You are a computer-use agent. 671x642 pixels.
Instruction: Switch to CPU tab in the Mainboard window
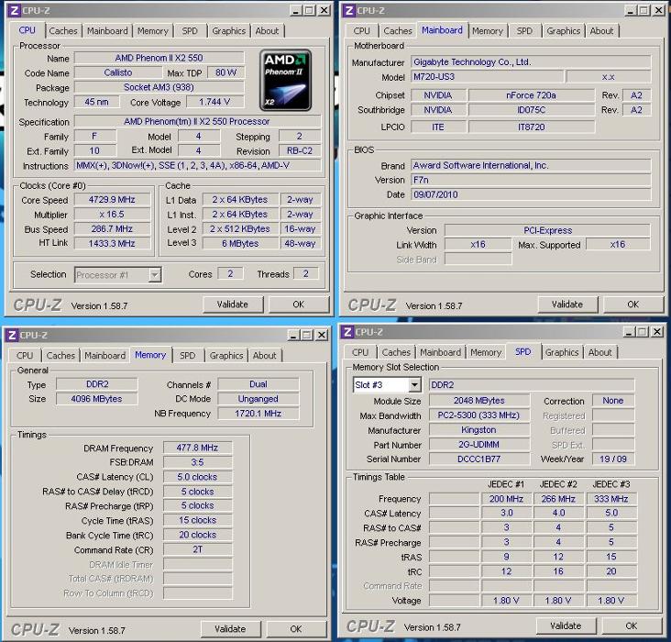361,31
